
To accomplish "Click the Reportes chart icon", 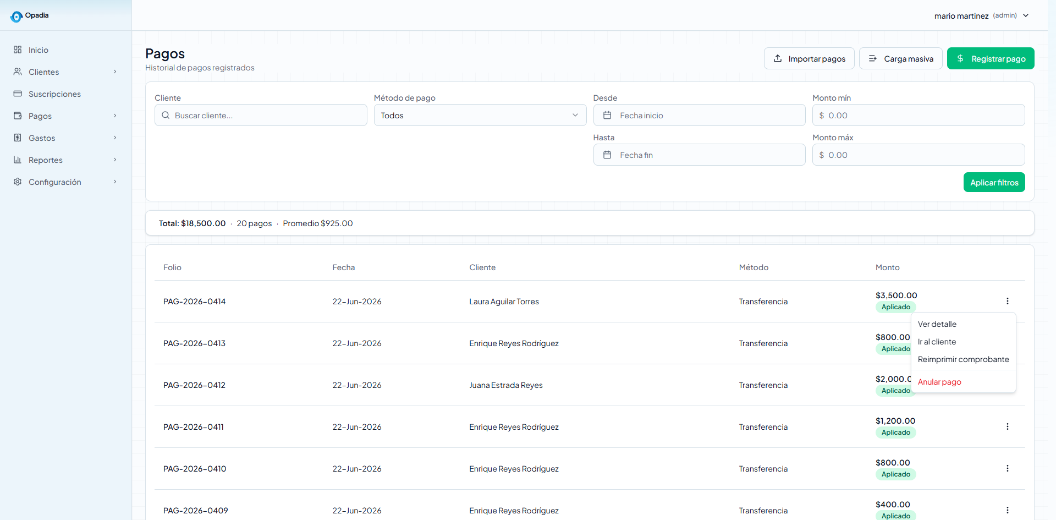I will point(18,160).
